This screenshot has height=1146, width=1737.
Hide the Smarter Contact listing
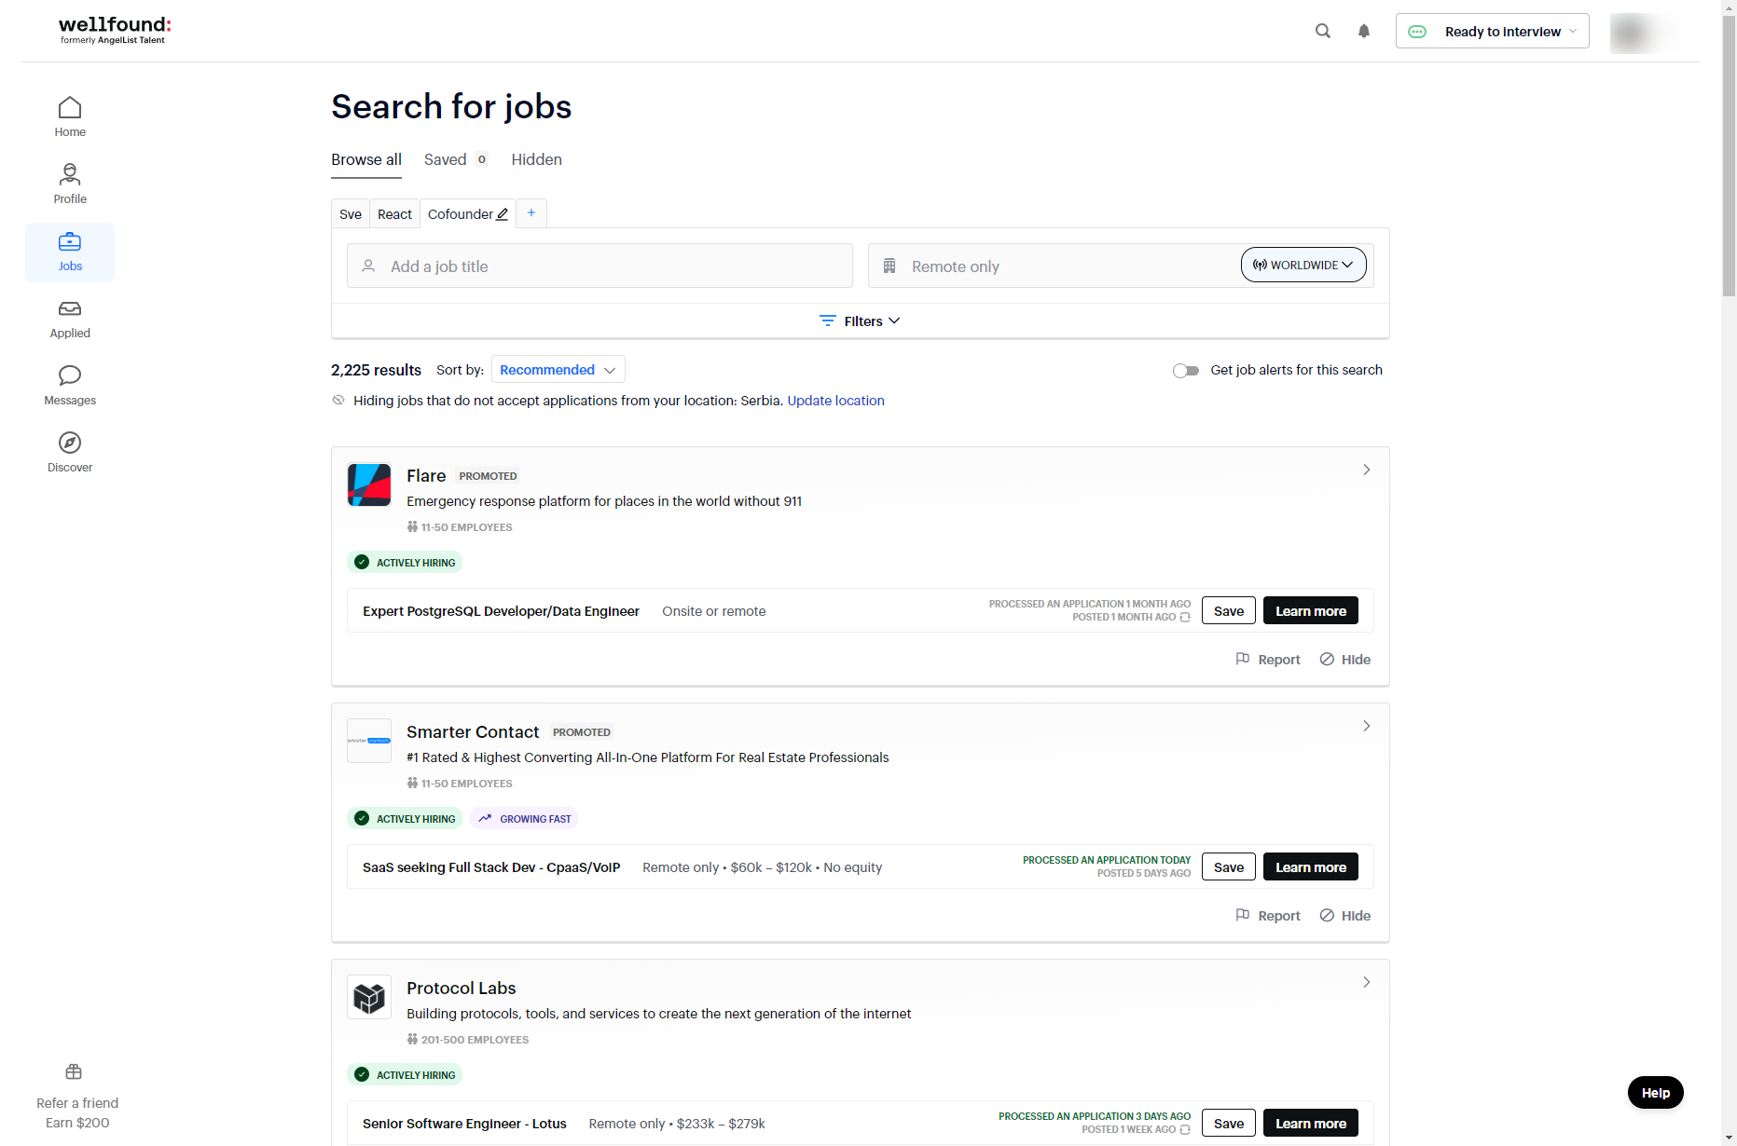point(1345,916)
